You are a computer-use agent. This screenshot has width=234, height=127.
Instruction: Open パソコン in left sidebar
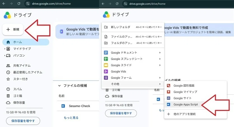(x=19, y=56)
